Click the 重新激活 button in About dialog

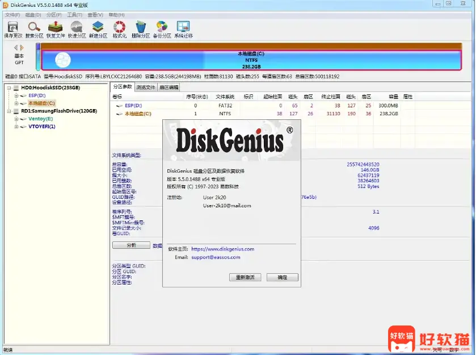(x=245, y=277)
